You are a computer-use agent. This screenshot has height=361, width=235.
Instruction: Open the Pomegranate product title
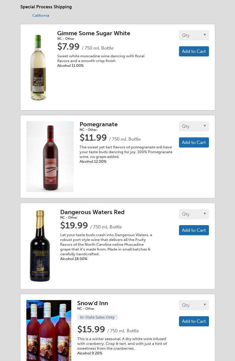point(98,124)
